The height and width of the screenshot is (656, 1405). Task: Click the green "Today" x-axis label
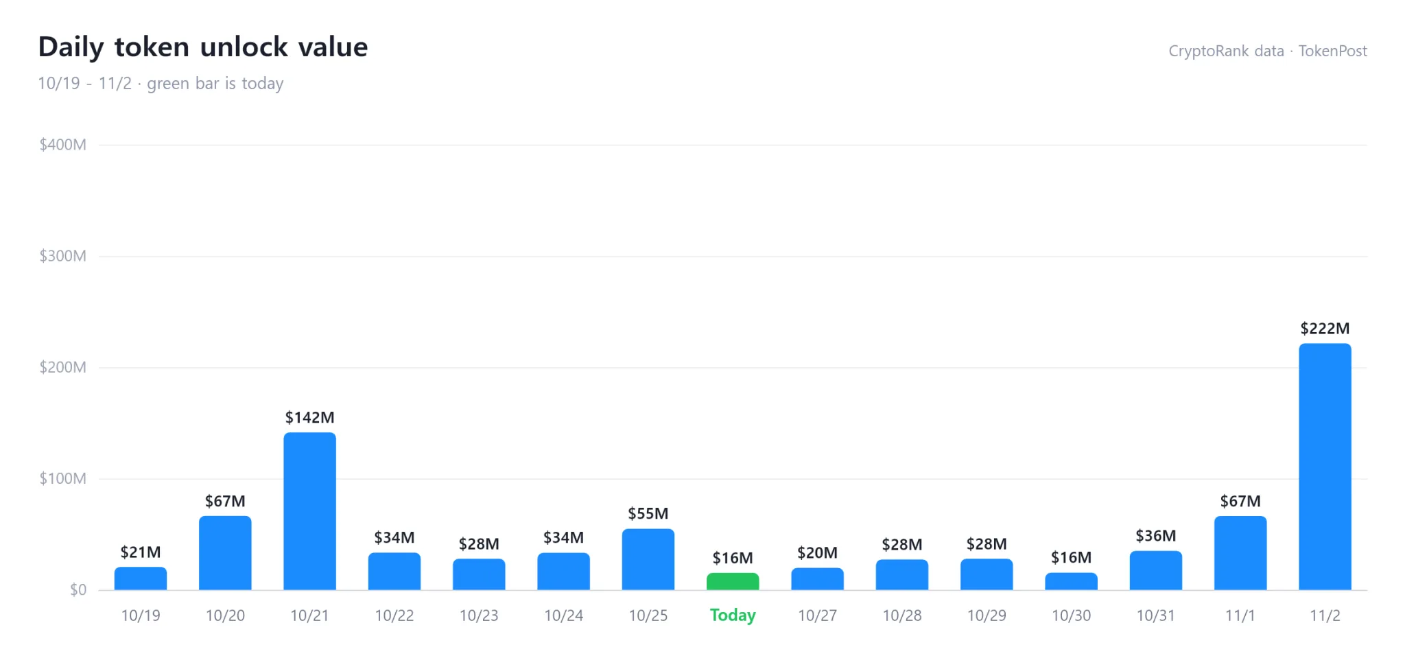pos(733,616)
